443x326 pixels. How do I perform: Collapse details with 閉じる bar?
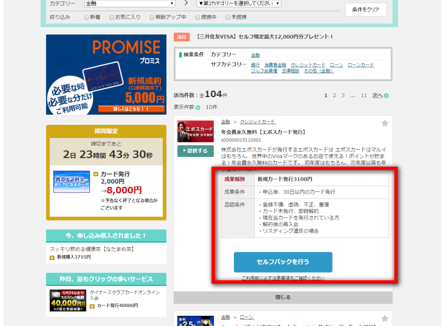(x=283, y=297)
